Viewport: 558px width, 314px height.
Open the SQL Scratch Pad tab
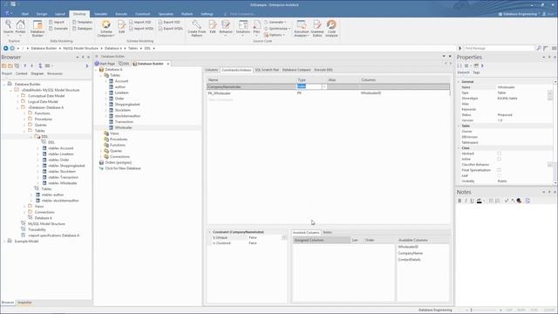coord(267,70)
